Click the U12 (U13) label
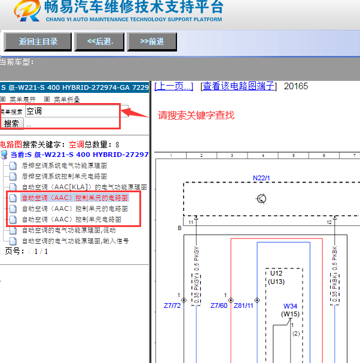 pyautogui.click(x=276, y=277)
